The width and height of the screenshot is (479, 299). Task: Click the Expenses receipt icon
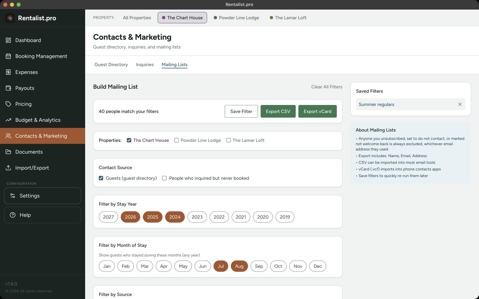point(8,72)
